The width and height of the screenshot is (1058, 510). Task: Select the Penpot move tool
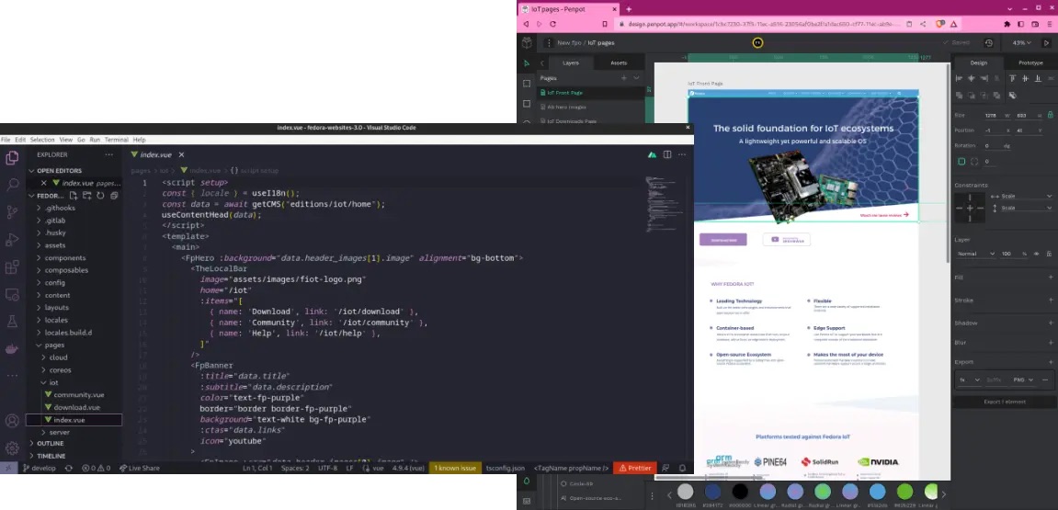coord(527,63)
